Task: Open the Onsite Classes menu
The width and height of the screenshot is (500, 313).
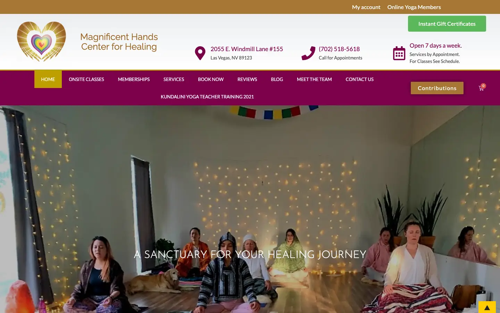Action: point(86,79)
